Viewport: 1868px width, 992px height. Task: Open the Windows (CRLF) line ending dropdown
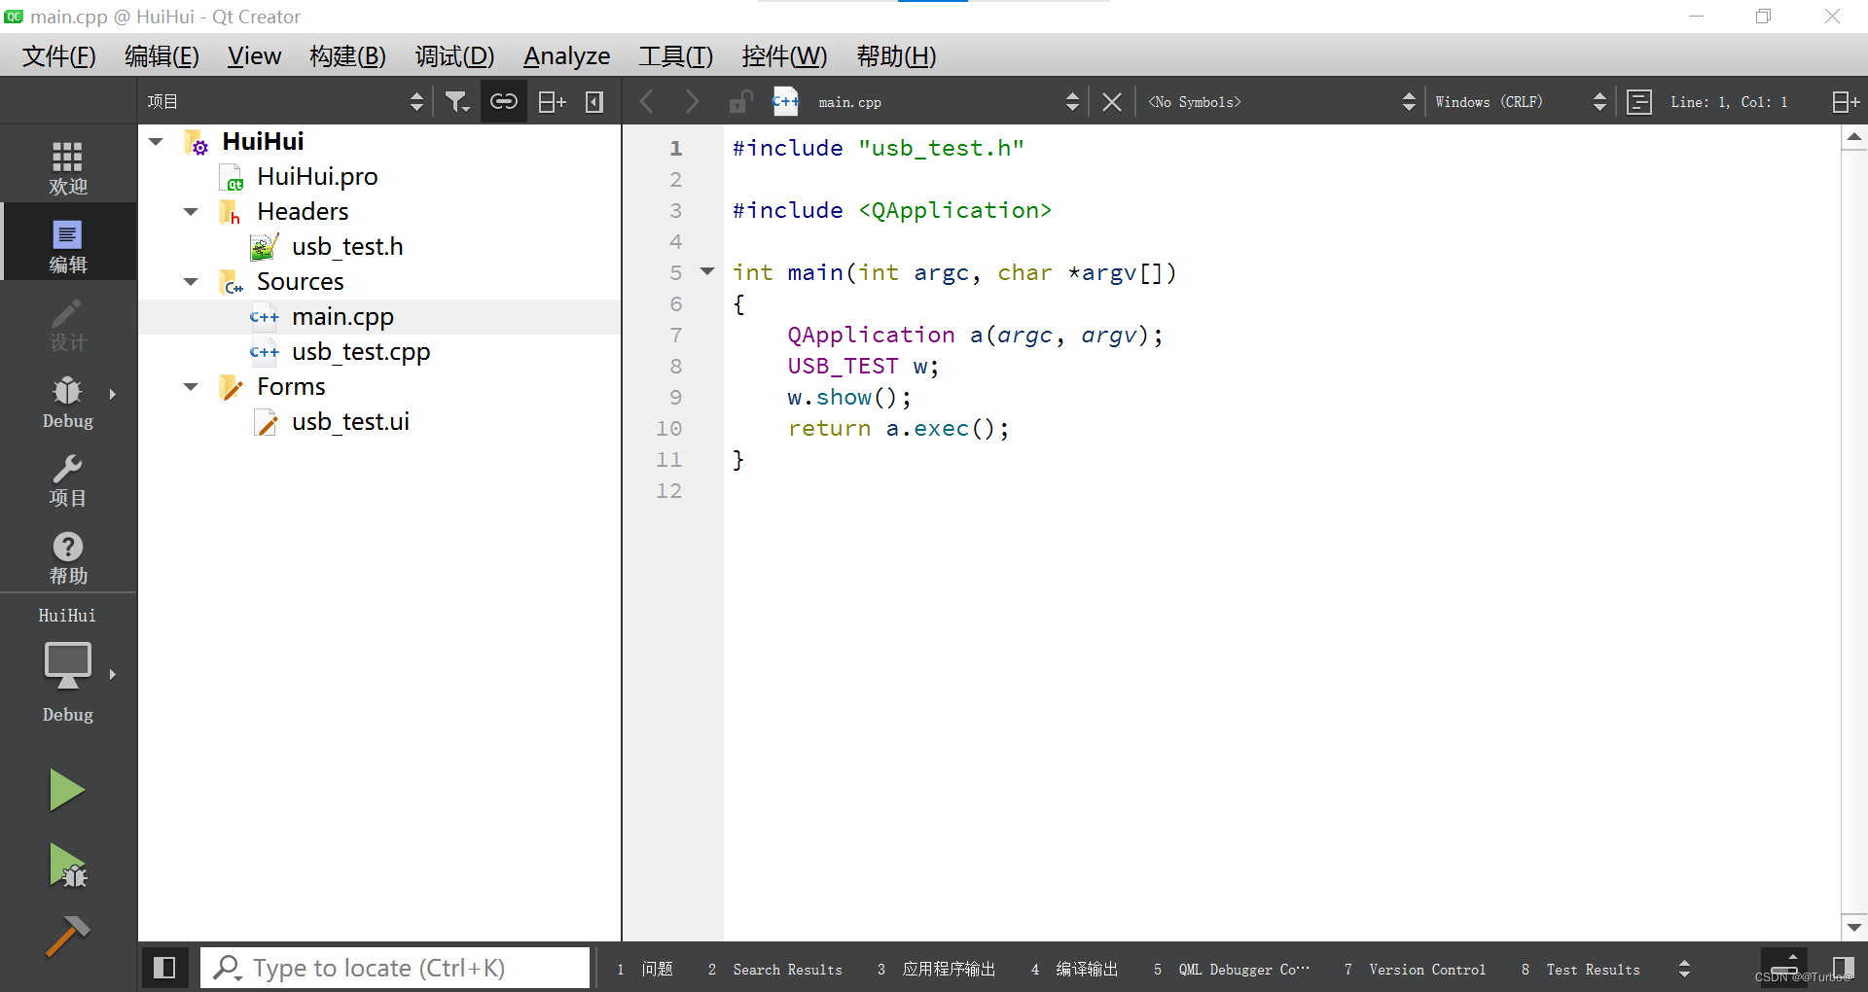1520,101
